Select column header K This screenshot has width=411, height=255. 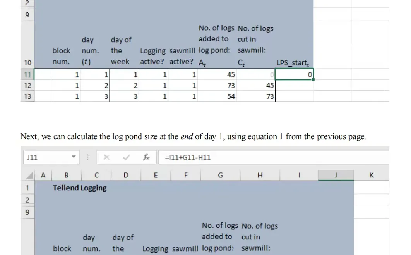[x=371, y=175]
